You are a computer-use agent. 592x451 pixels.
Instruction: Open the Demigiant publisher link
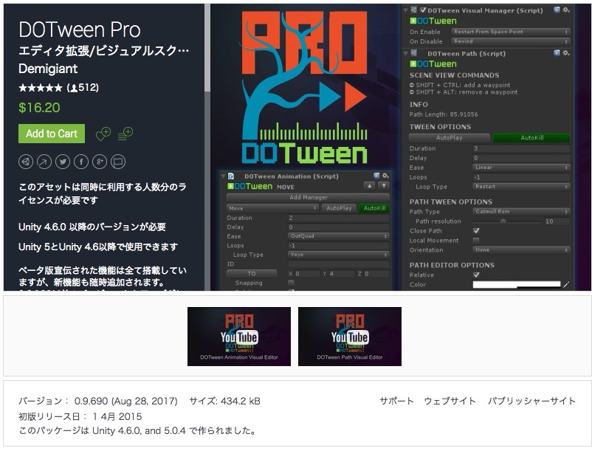point(48,69)
